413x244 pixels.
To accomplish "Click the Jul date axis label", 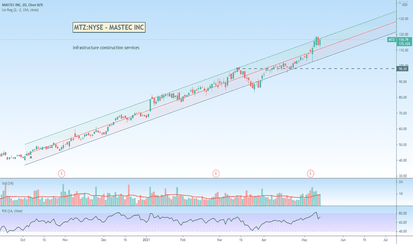I will [386, 240].
